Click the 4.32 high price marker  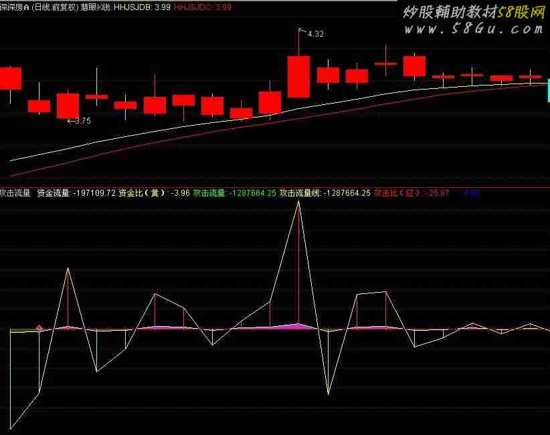coord(315,34)
